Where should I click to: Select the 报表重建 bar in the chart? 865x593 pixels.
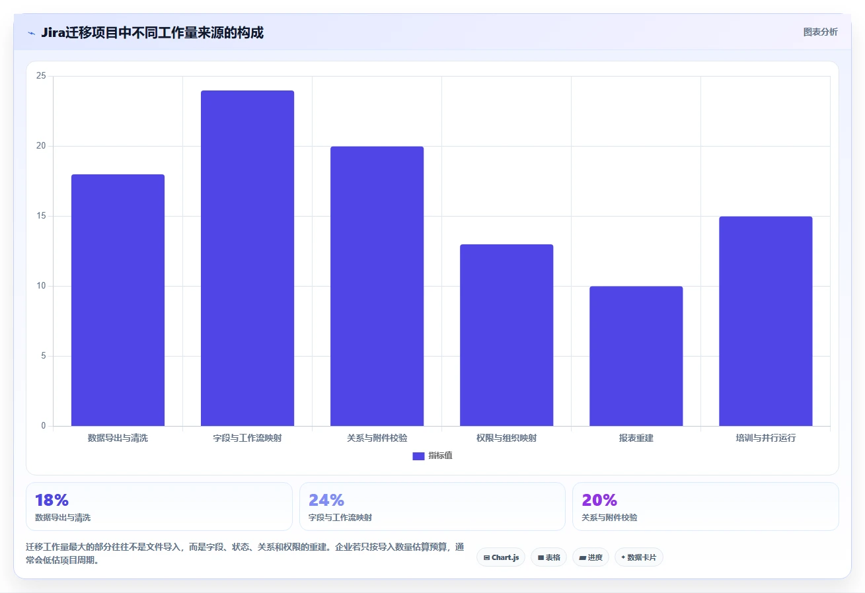636,356
